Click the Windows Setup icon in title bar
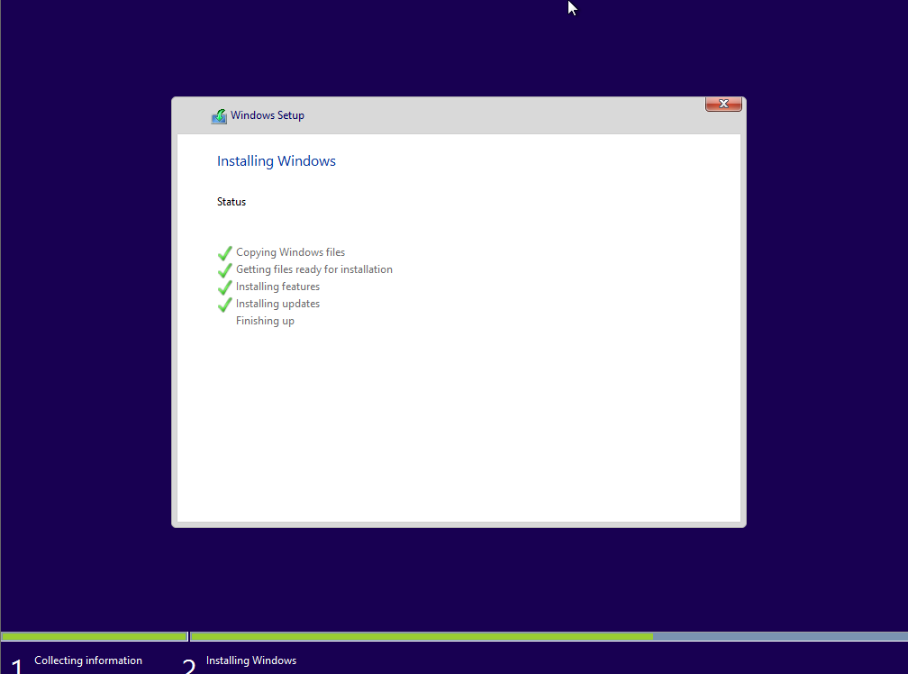The width and height of the screenshot is (908, 674). click(x=219, y=115)
